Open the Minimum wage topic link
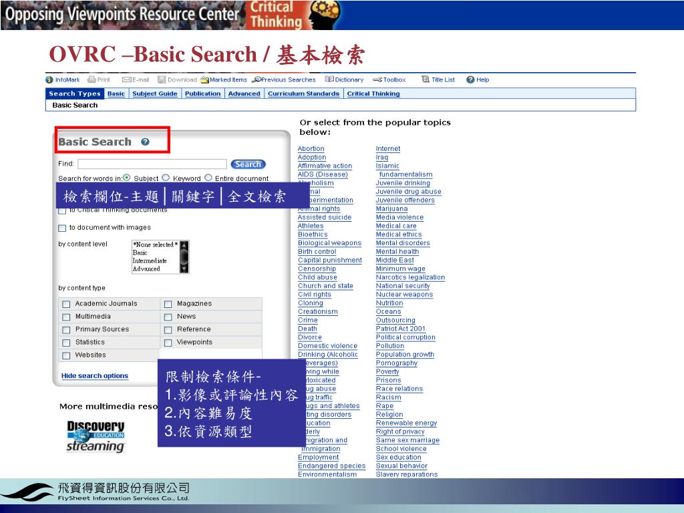This screenshot has height=513, width=684. (401, 269)
